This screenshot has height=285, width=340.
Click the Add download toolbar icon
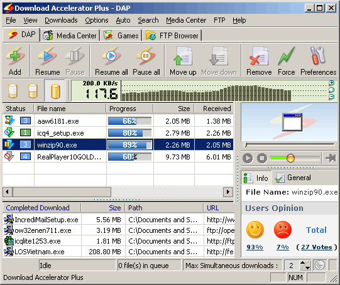[x=14, y=56]
